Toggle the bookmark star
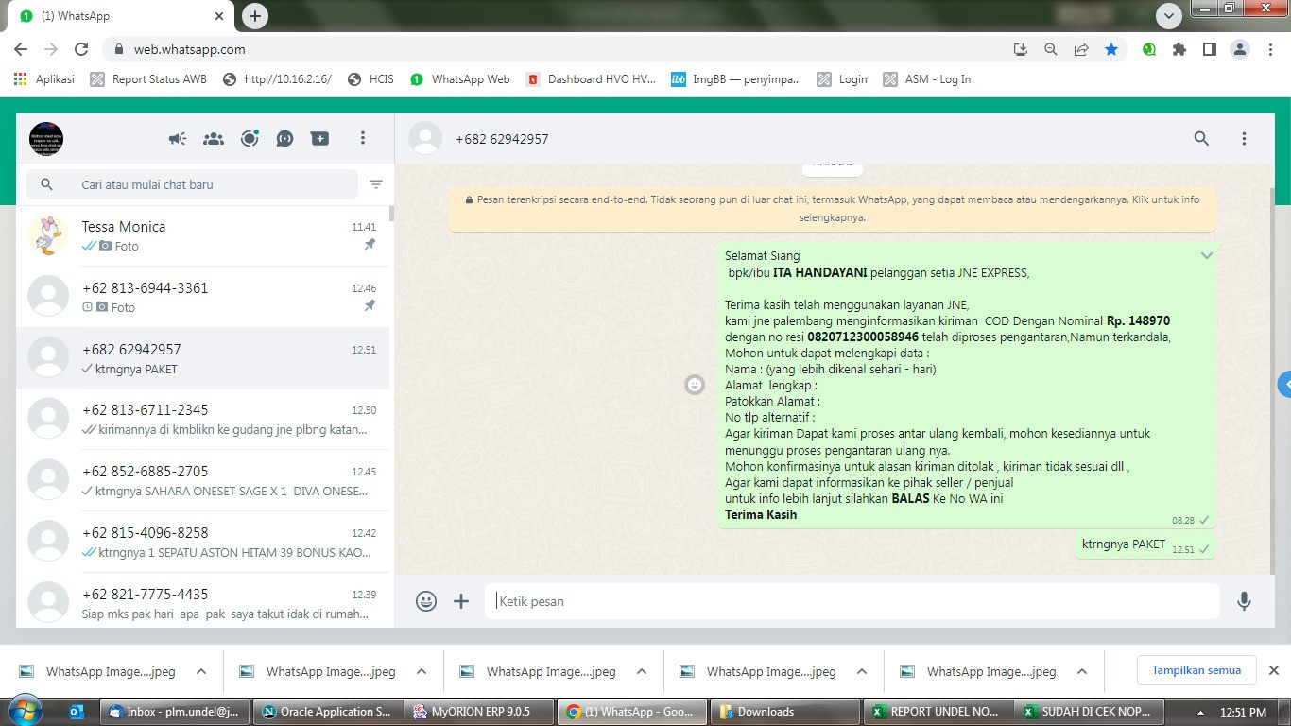 pyautogui.click(x=1111, y=49)
